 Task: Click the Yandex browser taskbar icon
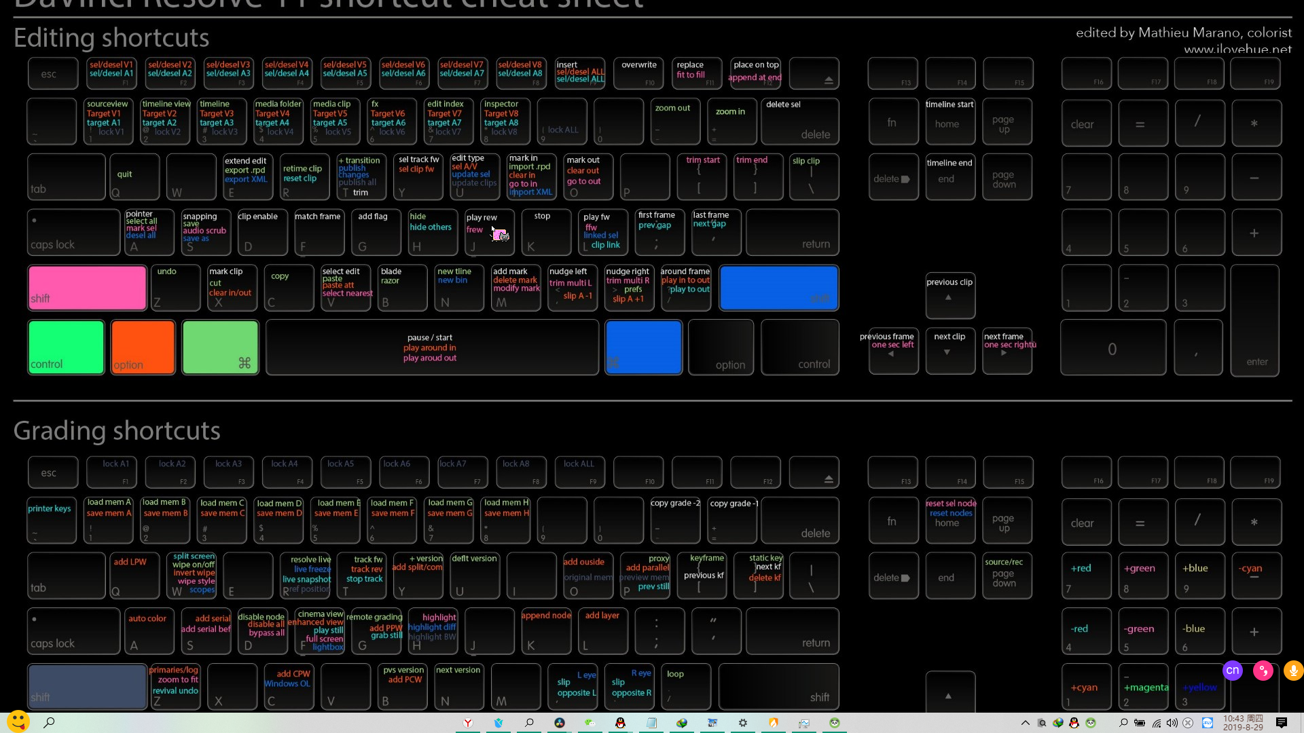pyautogui.click(x=468, y=723)
